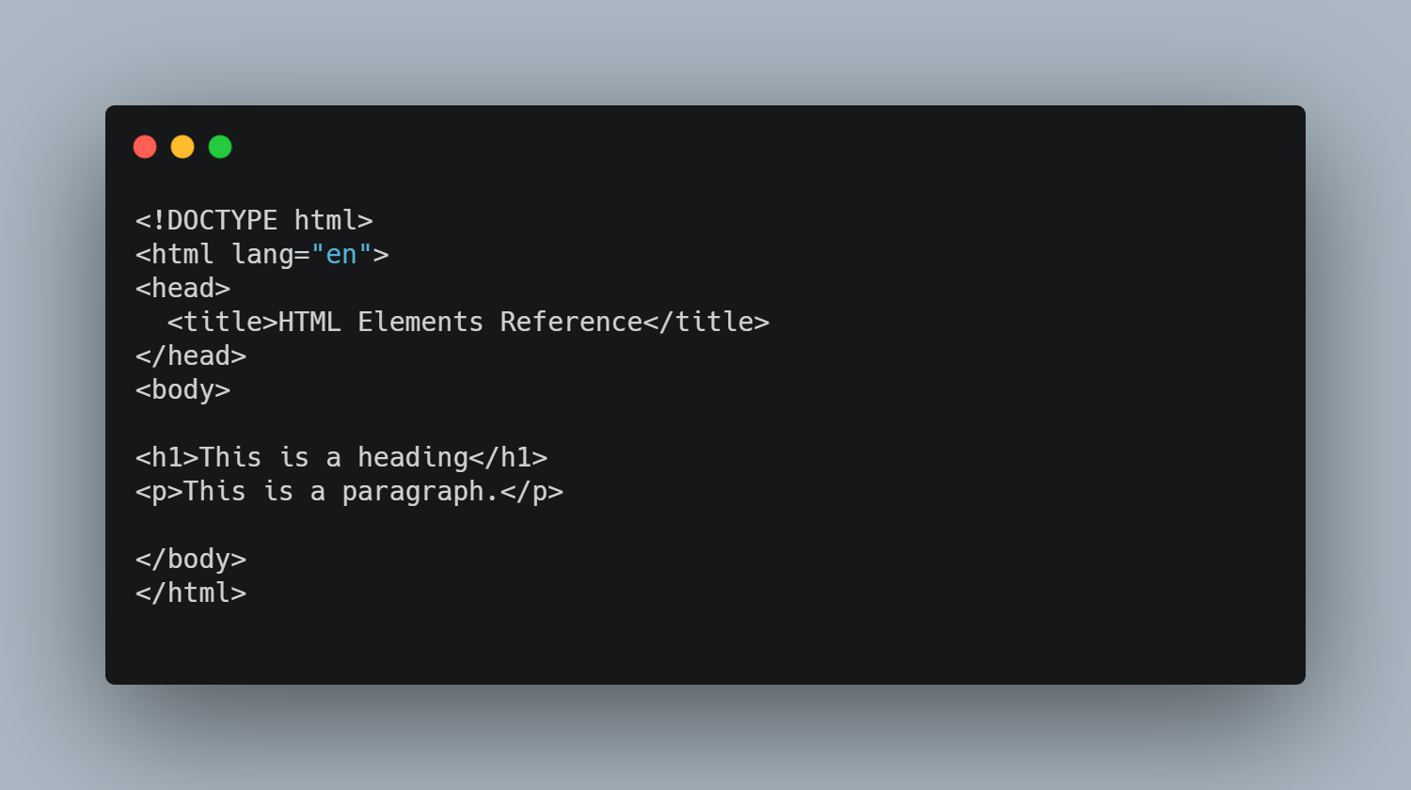
Task: Click the red close dot
Action: 145,147
